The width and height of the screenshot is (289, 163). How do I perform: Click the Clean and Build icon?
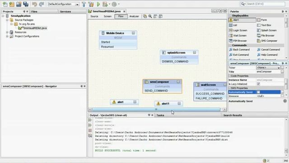click(x=91, y=4)
